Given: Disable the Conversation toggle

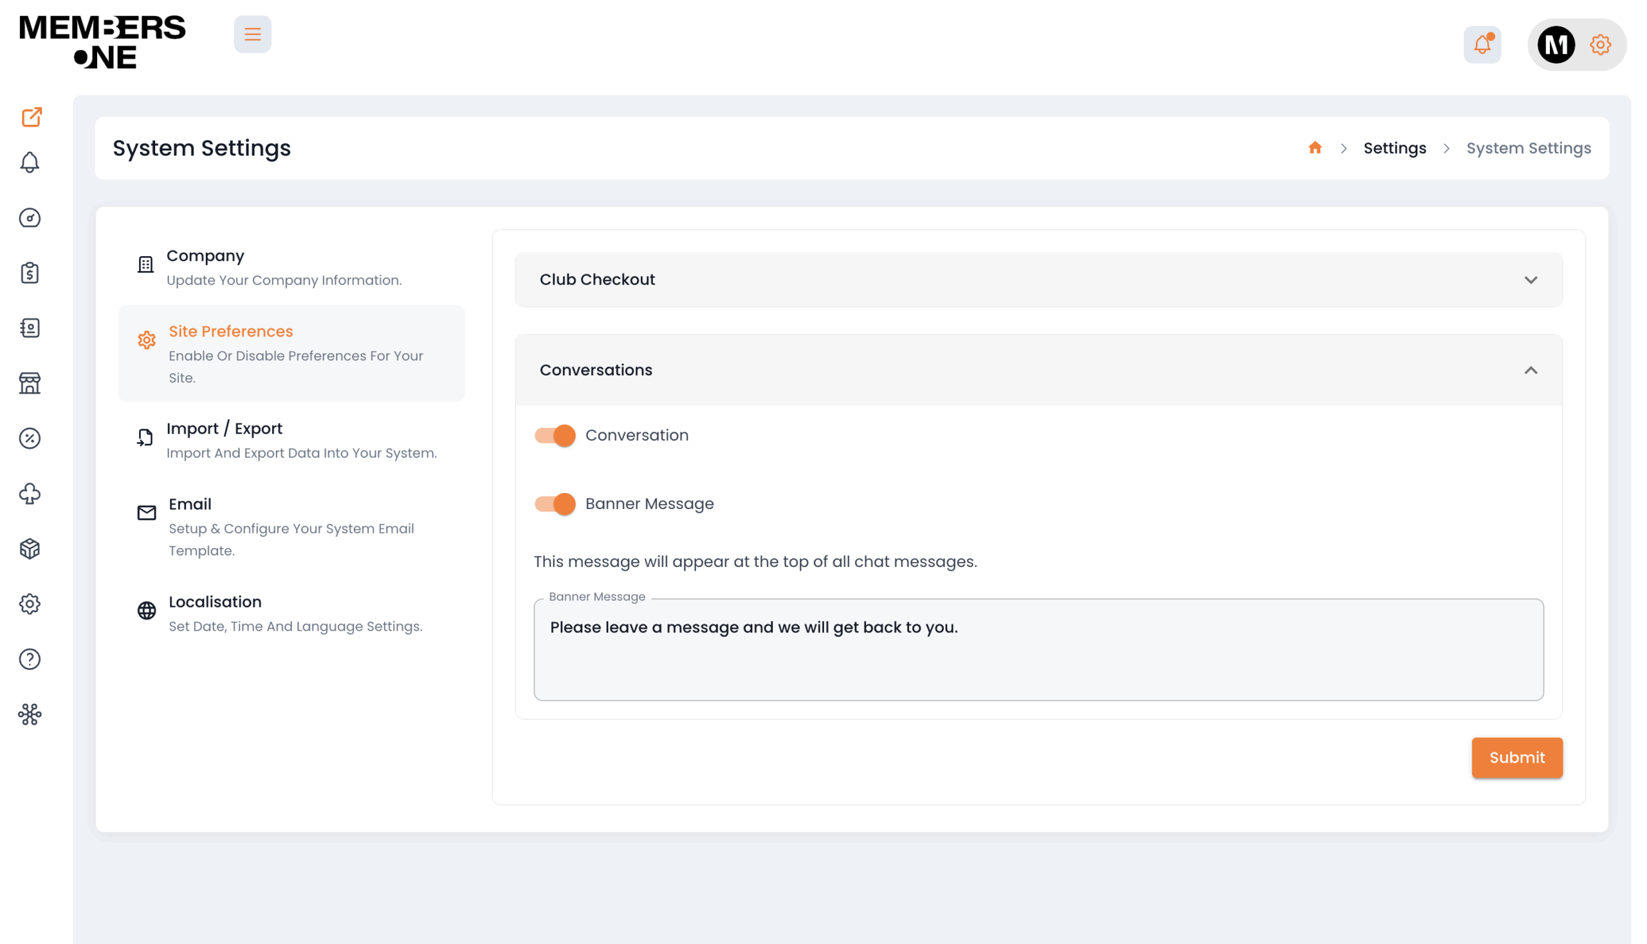Looking at the screenshot, I should (555, 435).
